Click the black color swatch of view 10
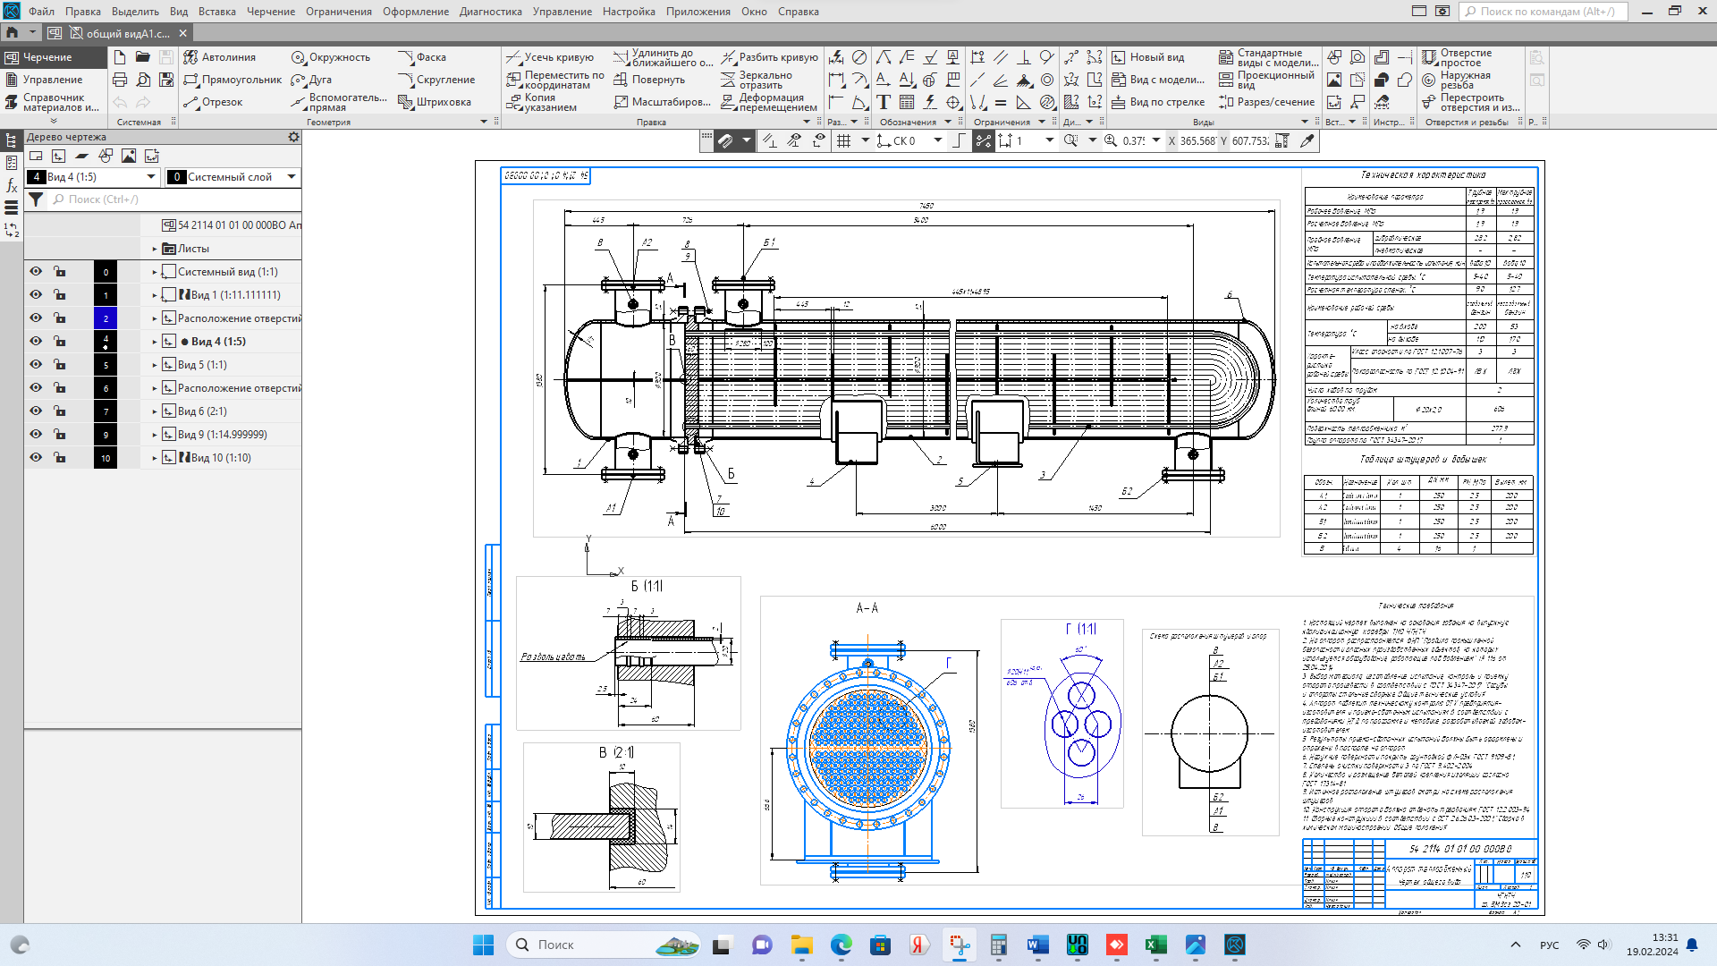 click(x=106, y=458)
